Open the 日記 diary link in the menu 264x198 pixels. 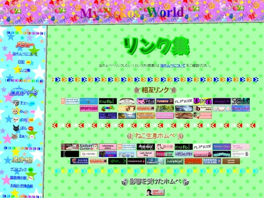(x=21, y=62)
